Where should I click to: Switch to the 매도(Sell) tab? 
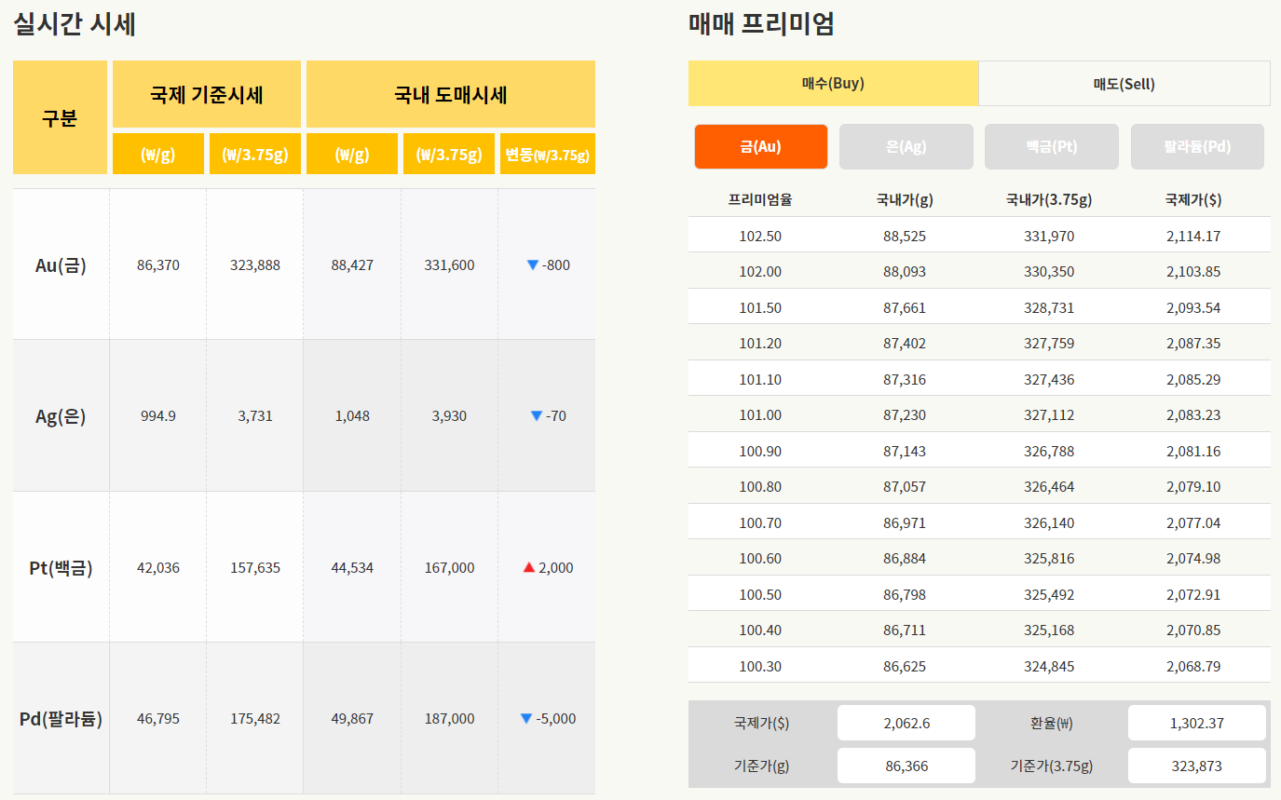point(1124,84)
